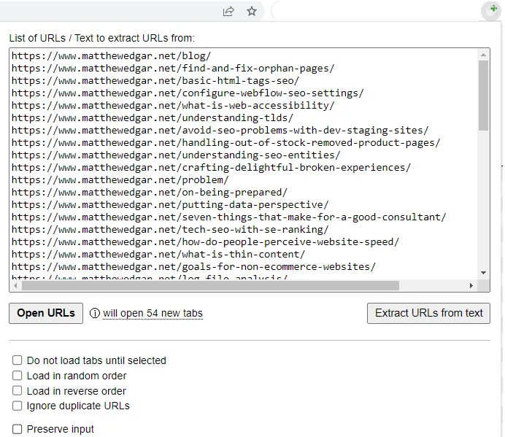Viewport: 505px width, 437px height.
Task: Click the avoid-seo-problems-with-dev-staging-sites URL
Action: (220, 131)
